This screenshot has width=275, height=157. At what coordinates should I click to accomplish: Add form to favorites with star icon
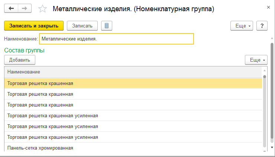pyautogui.click(x=43, y=9)
